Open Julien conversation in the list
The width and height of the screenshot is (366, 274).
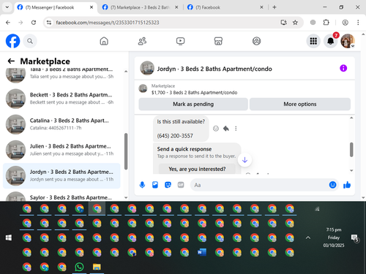pyautogui.click(x=61, y=150)
